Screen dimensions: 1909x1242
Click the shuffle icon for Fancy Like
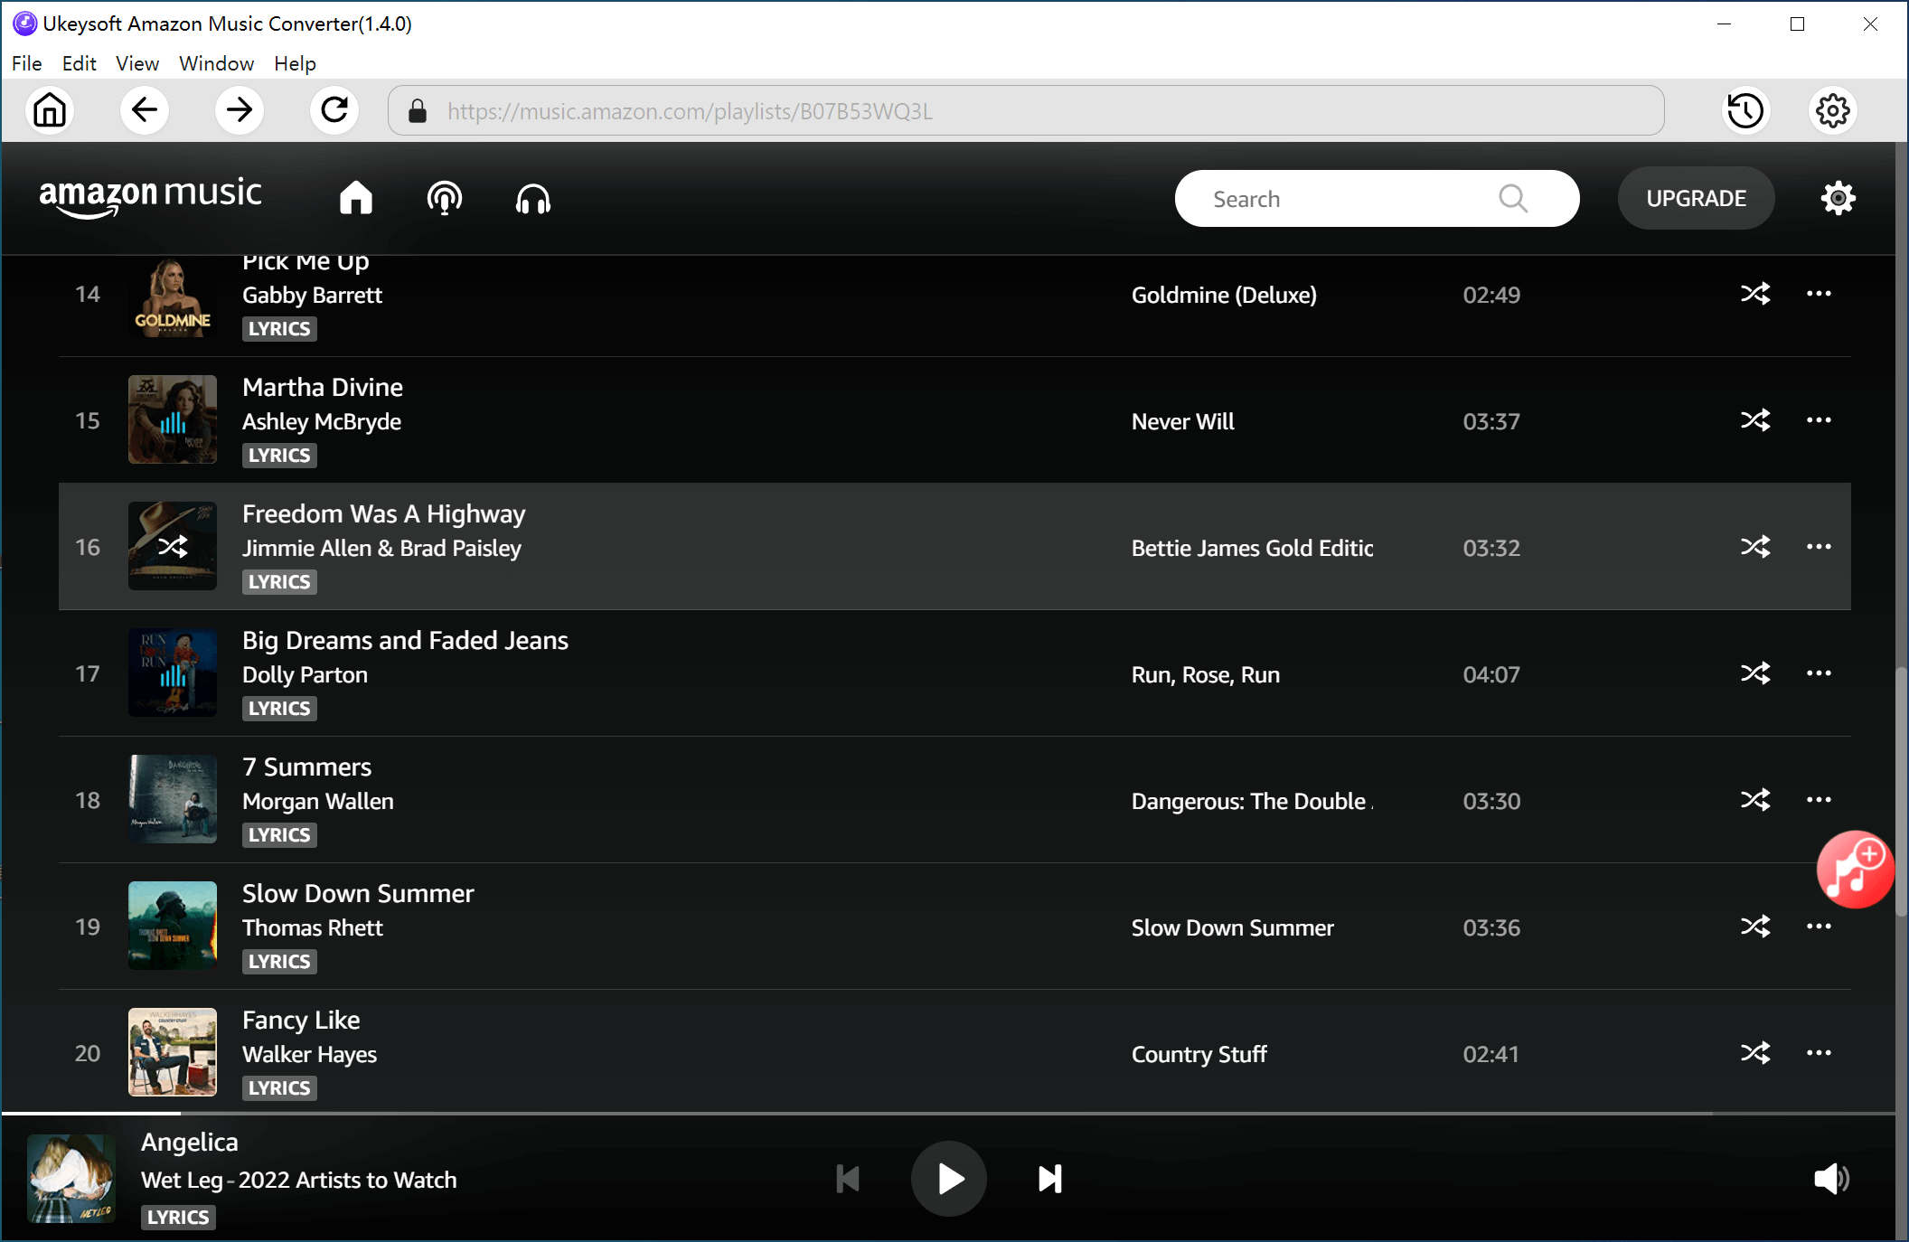[1754, 1053]
